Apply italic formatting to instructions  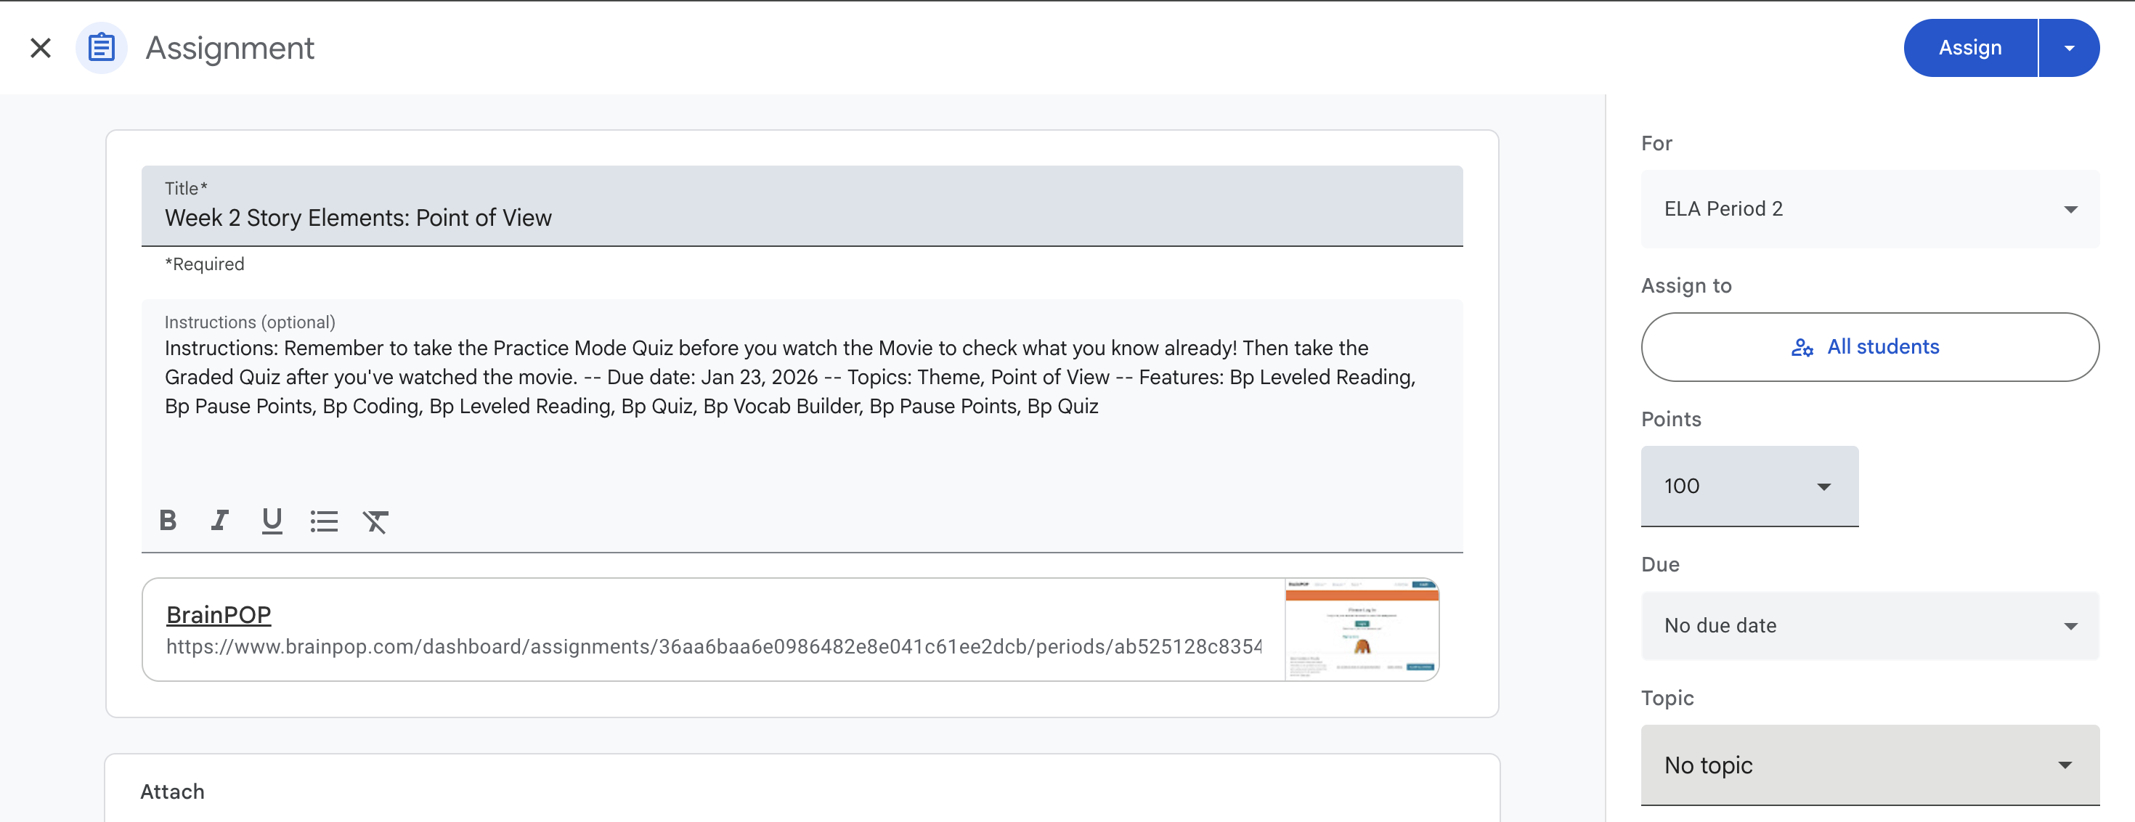[219, 521]
